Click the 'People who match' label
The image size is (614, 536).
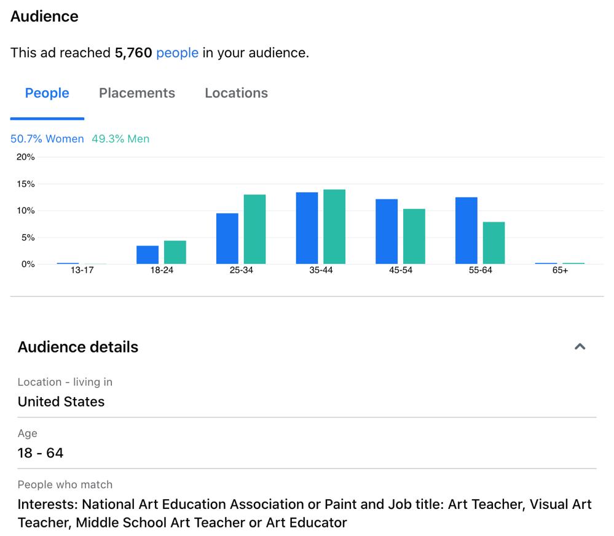coord(65,484)
